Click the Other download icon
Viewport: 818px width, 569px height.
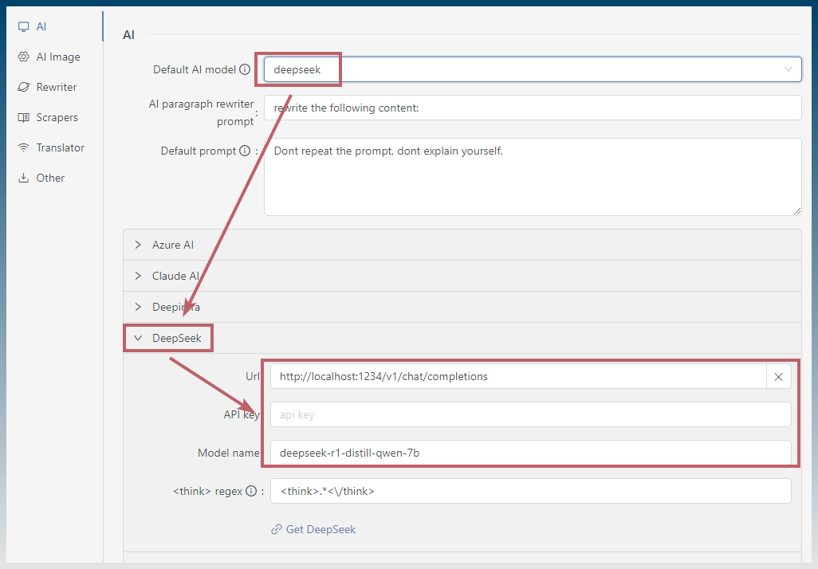coord(23,178)
